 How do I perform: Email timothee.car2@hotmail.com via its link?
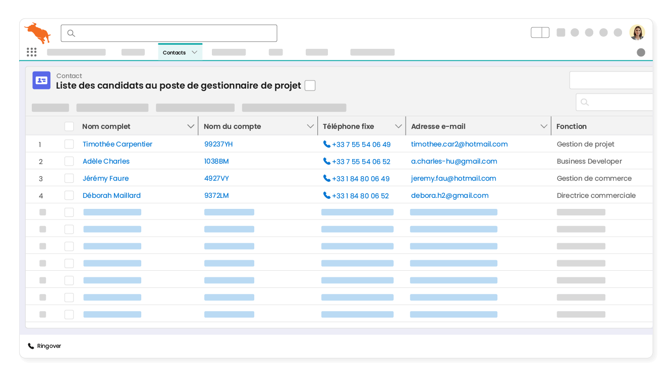coord(459,144)
